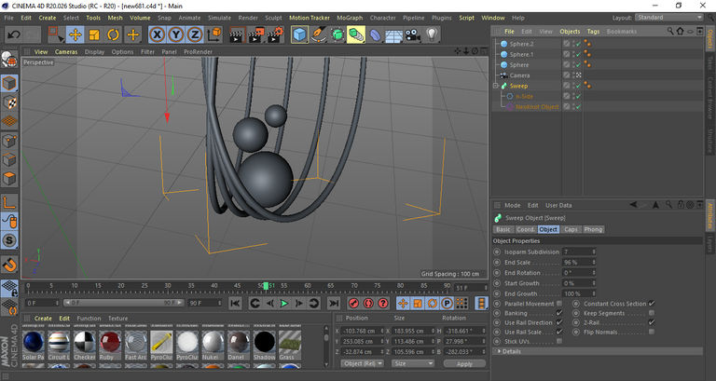Image resolution: width=716 pixels, height=381 pixels.
Task: Go to start of timeline
Action: pos(235,303)
